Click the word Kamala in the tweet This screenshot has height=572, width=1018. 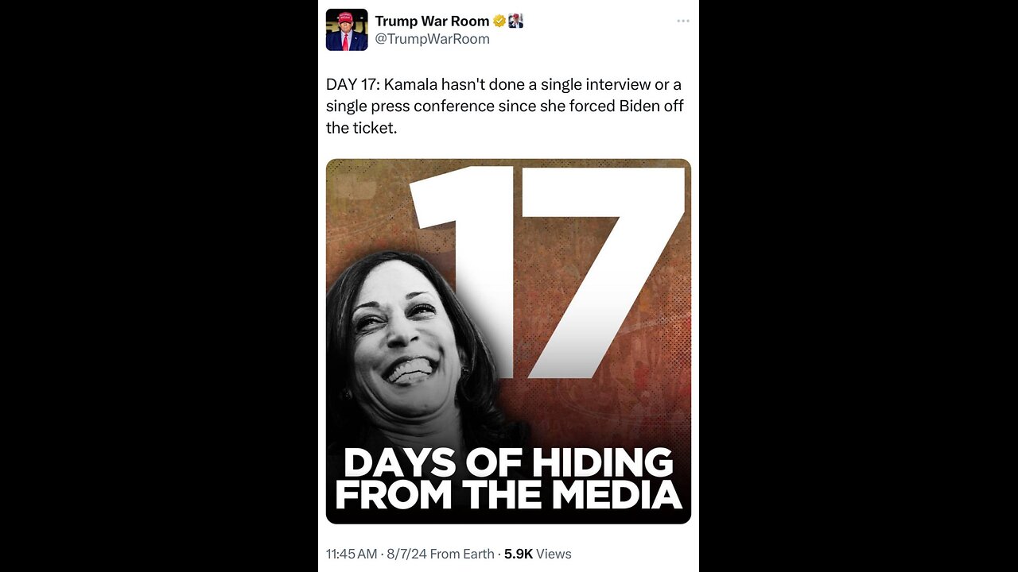coord(419,84)
